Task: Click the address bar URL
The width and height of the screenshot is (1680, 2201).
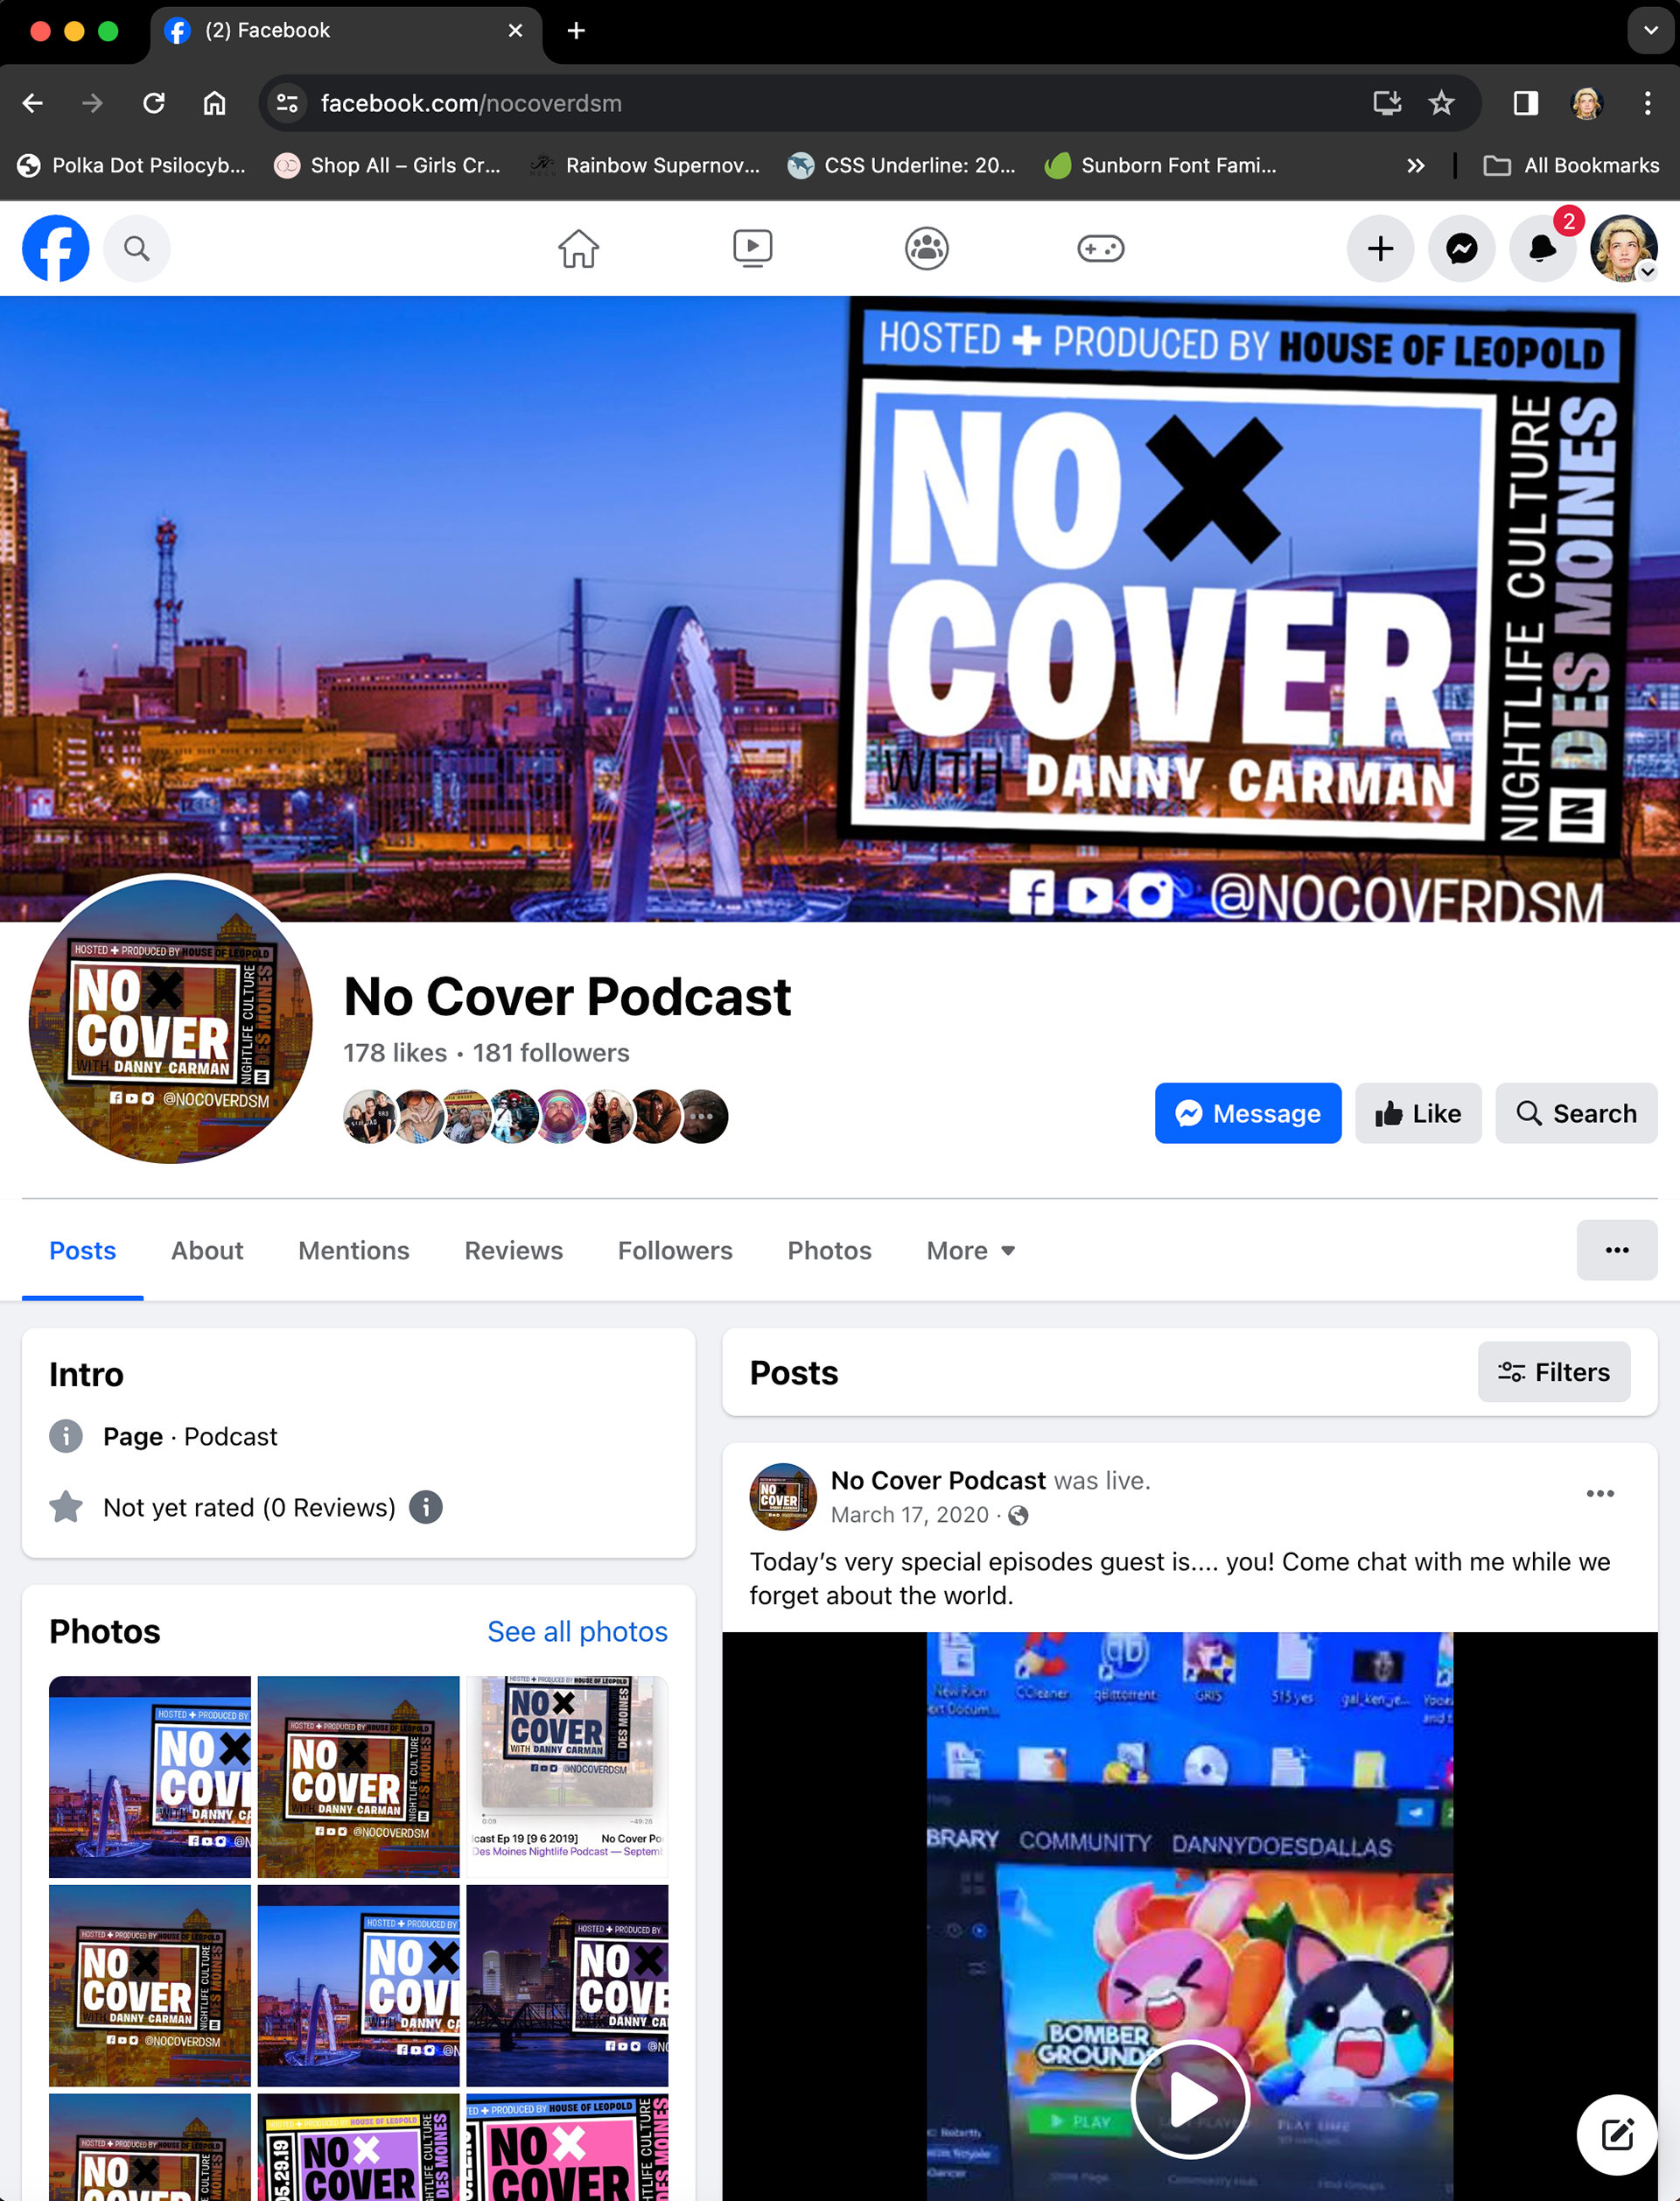Action: pos(471,103)
